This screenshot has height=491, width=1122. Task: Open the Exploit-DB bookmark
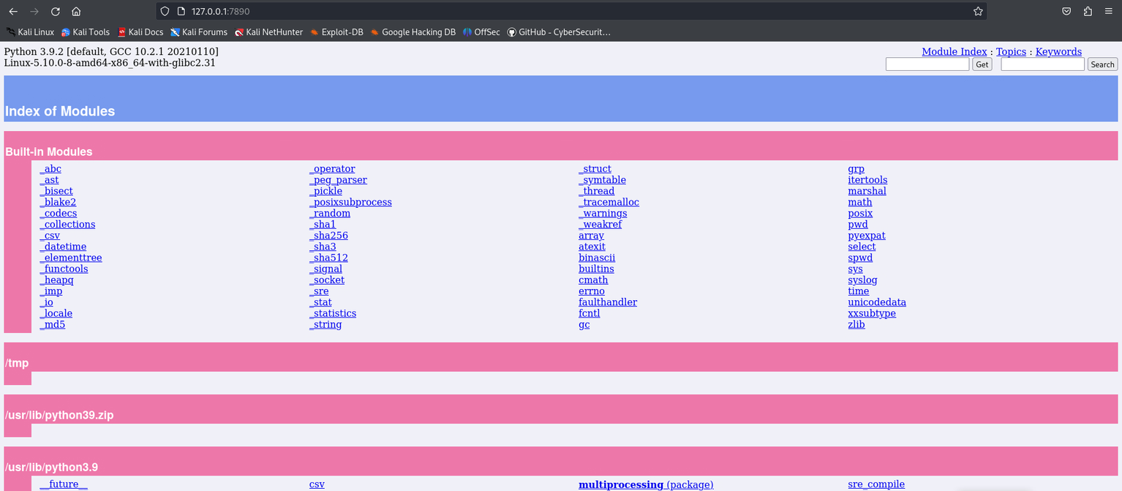click(336, 32)
